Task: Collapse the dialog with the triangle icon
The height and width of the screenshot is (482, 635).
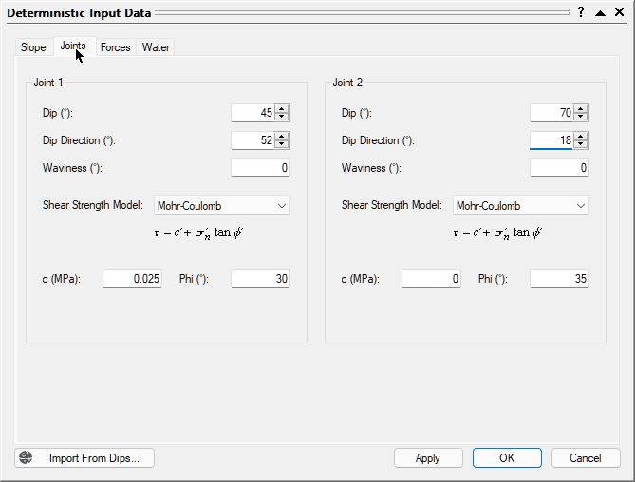Action: click(600, 13)
